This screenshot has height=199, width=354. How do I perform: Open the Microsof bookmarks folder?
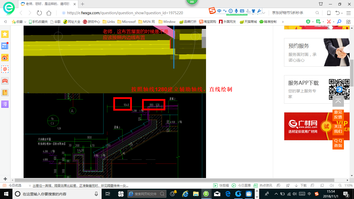tap(126, 22)
